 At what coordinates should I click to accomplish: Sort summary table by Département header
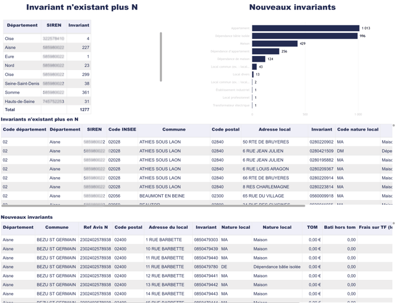coord(22,25)
